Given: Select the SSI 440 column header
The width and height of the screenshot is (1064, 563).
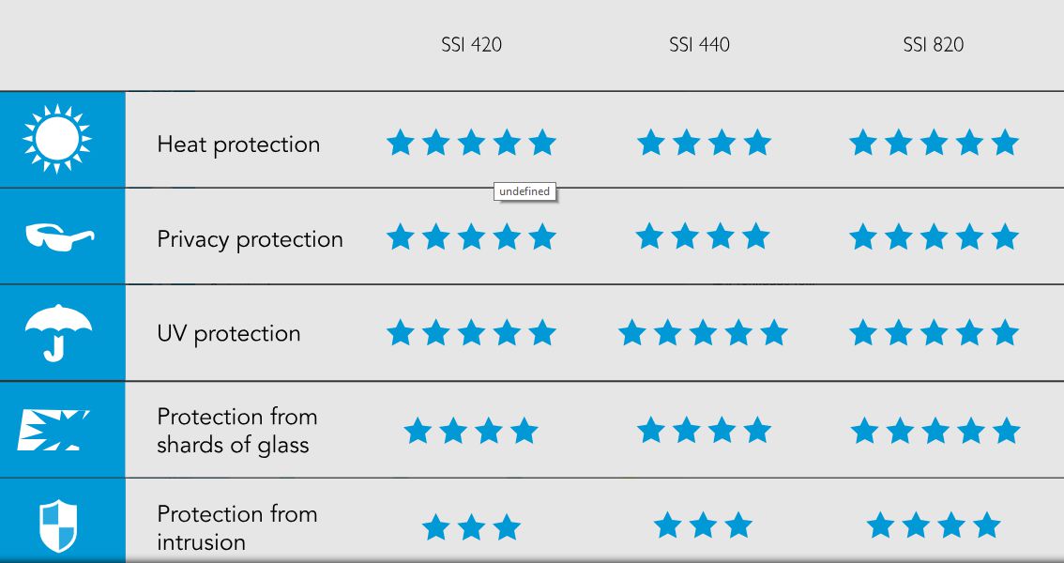Looking at the screenshot, I should [700, 45].
